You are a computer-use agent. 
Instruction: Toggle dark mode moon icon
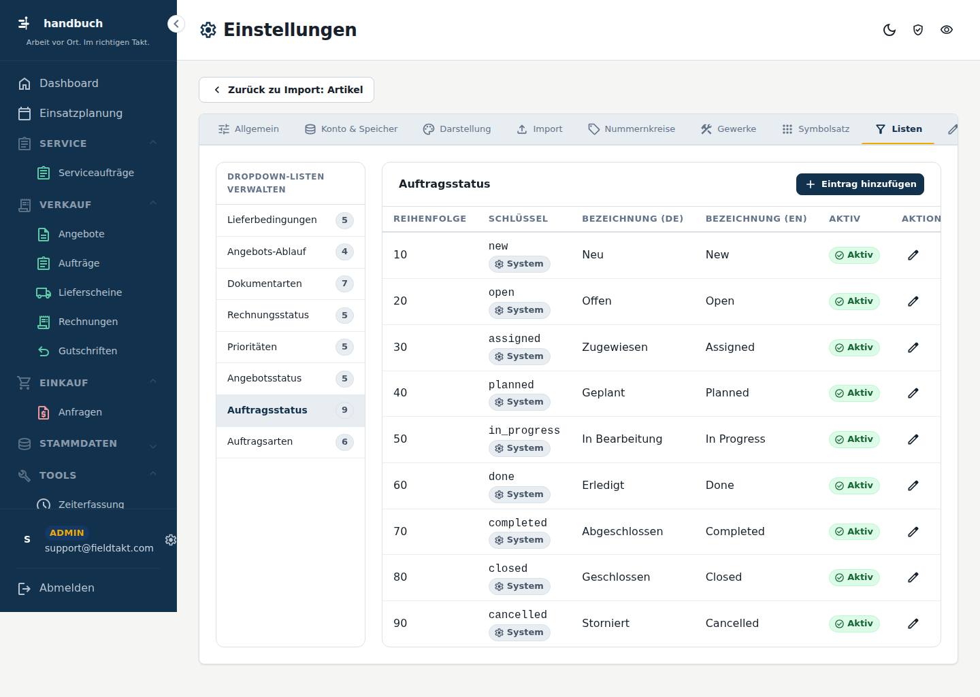click(x=889, y=30)
